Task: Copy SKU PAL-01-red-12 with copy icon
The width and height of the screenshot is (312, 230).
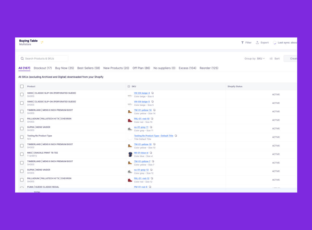Action: pos(152,178)
